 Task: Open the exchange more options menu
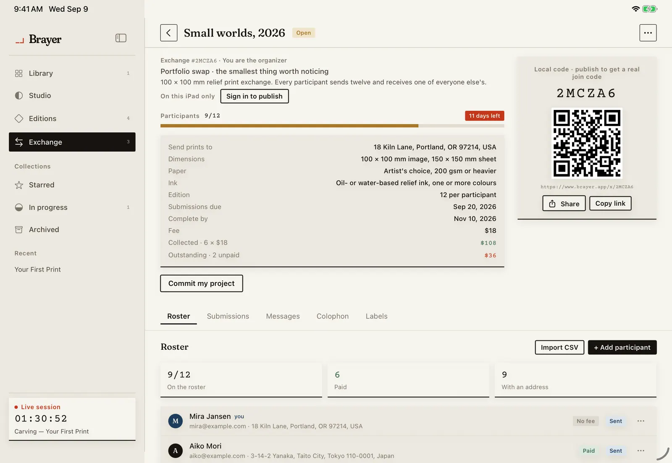coord(648,33)
